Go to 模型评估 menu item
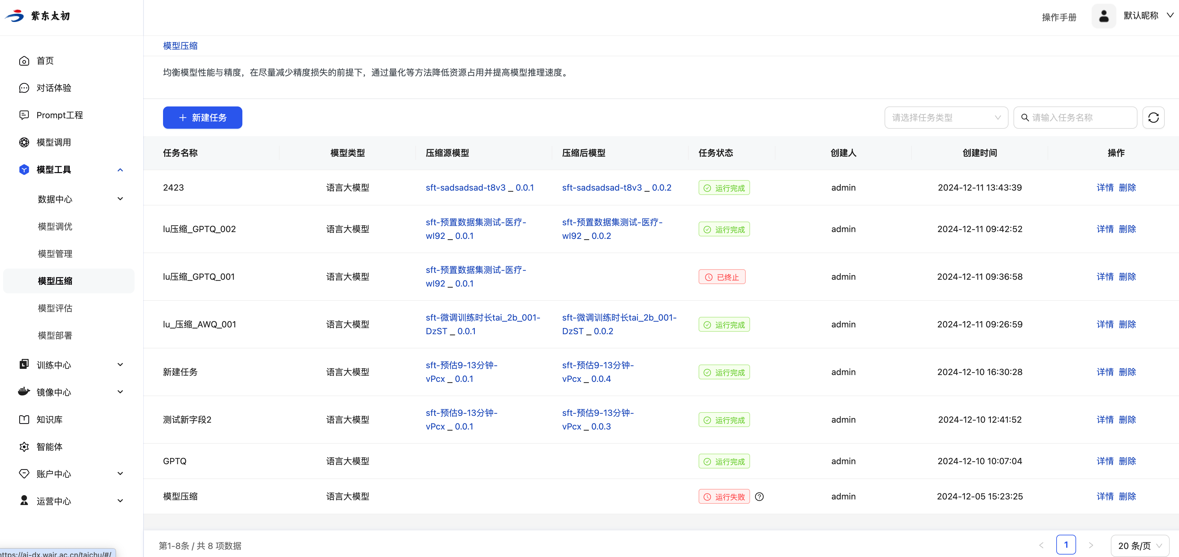This screenshot has height=557, width=1179. click(55, 308)
